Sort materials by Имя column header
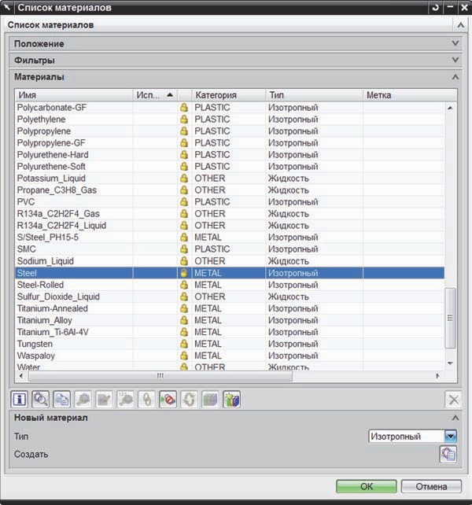The height and width of the screenshot is (505, 472). [74, 95]
